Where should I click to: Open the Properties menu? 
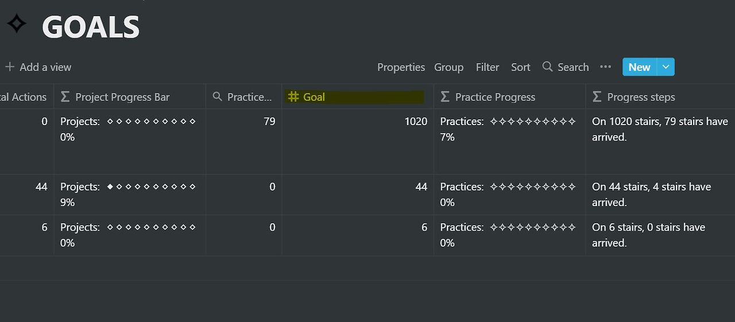(x=401, y=67)
